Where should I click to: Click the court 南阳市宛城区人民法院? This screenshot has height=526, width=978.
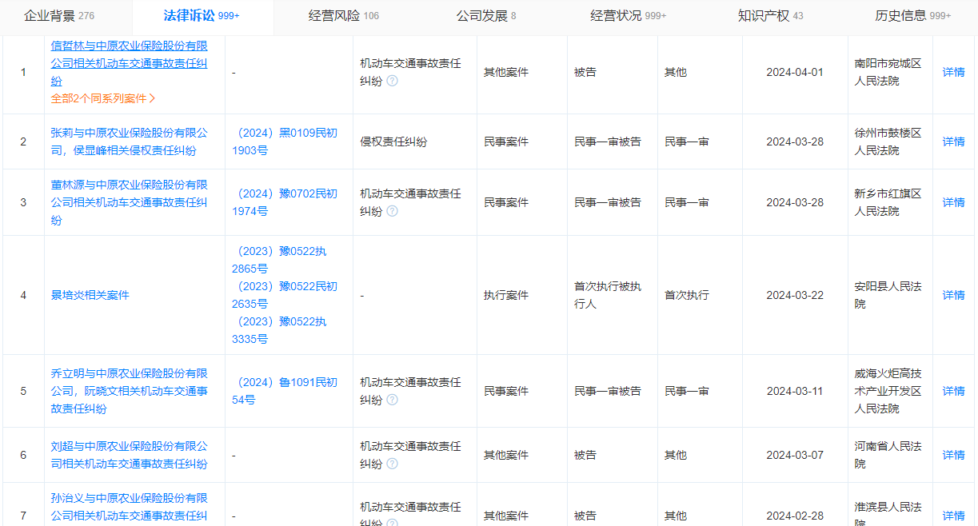[888, 72]
